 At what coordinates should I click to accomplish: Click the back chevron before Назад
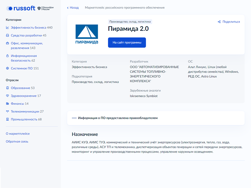(68, 8)
